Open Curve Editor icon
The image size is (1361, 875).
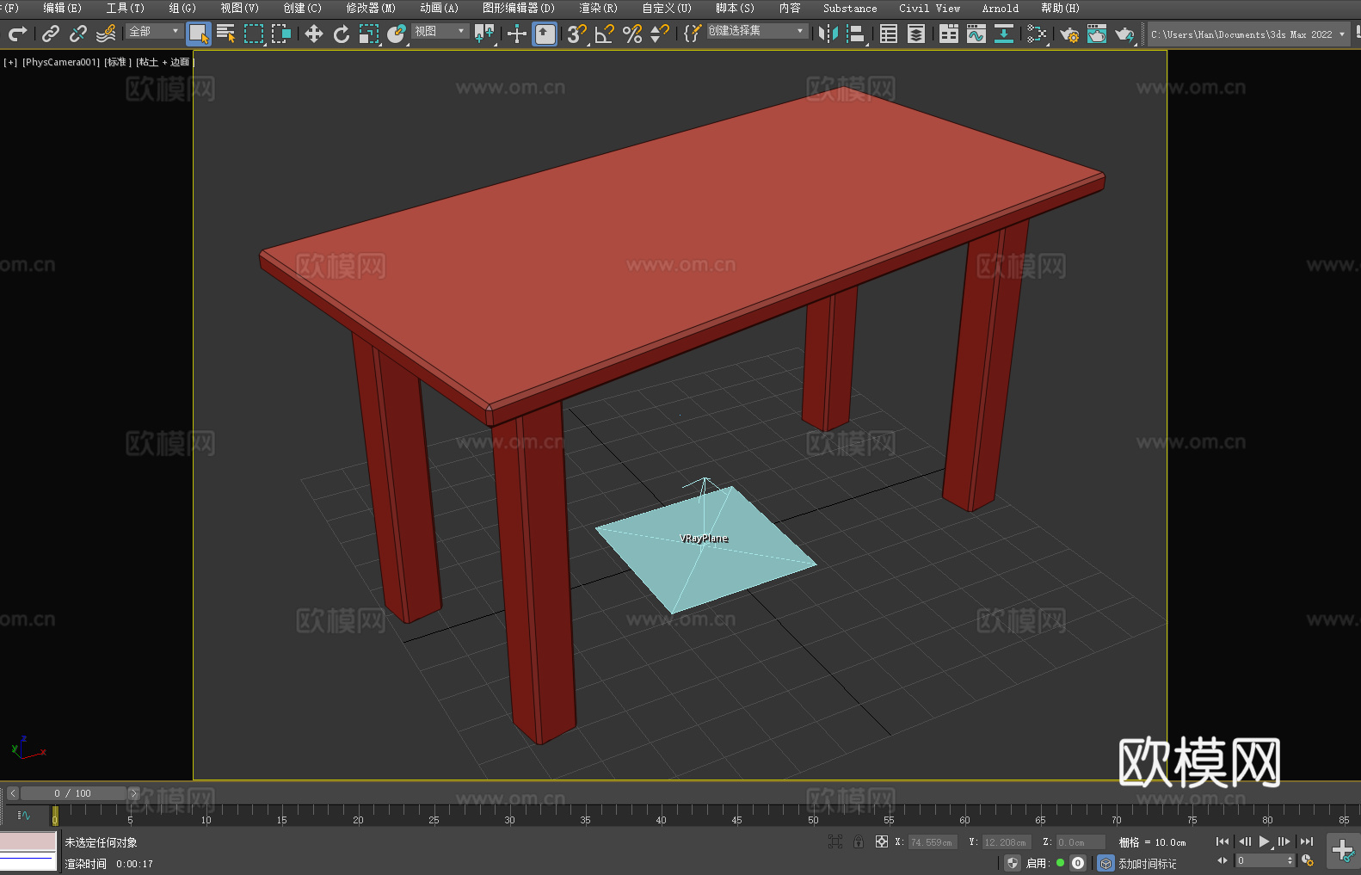(x=976, y=34)
